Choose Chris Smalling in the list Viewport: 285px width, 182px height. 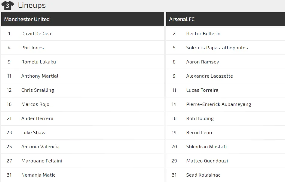(38, 90)
